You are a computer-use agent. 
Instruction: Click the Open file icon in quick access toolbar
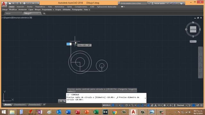point(13,3)
